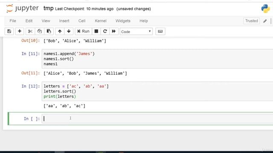Screen dimensions: 273x153
Task: Click output ['Bob', 'Alice', 'William']
Action: (75, 41)
